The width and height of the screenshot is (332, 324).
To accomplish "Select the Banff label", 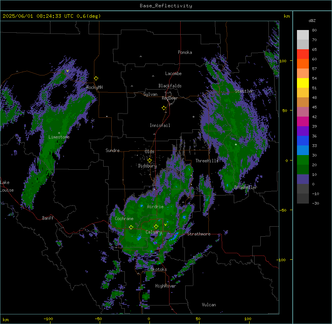I will [x=48, y=218].
